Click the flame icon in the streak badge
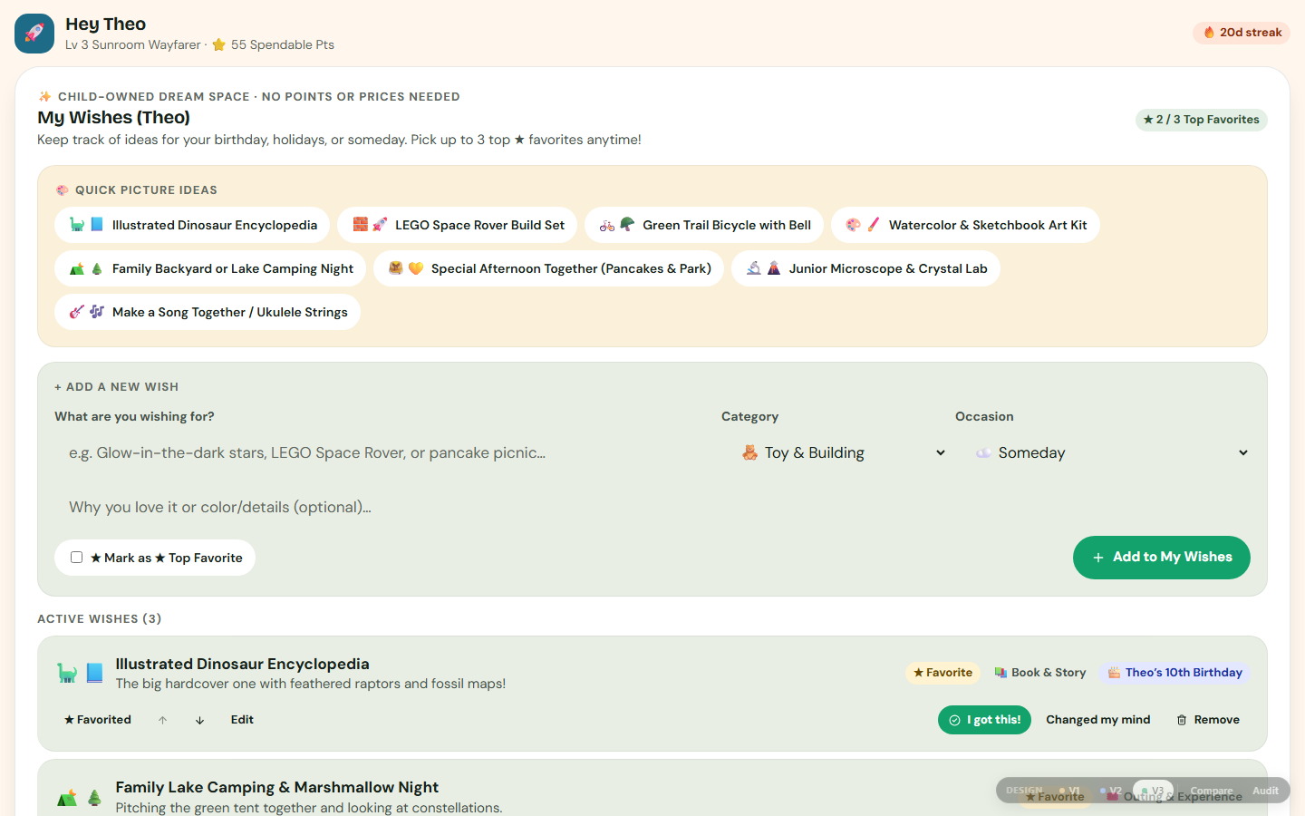Image resolution: width=1305 pixels, height=816 pixels. click(1209, 33)
